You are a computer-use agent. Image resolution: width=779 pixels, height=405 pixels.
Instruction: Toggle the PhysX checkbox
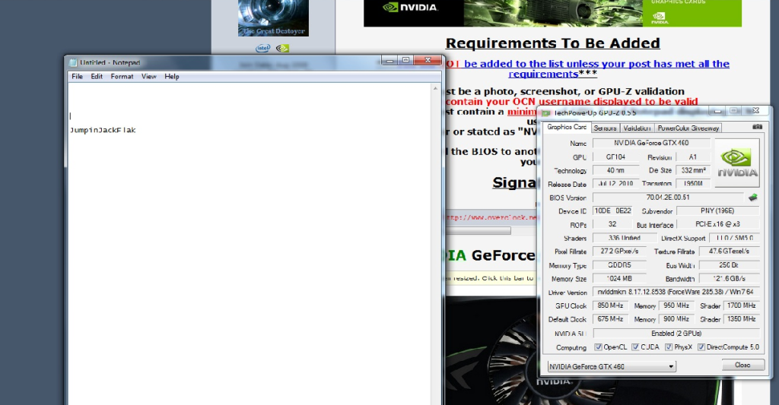click(x=669, y=347)
